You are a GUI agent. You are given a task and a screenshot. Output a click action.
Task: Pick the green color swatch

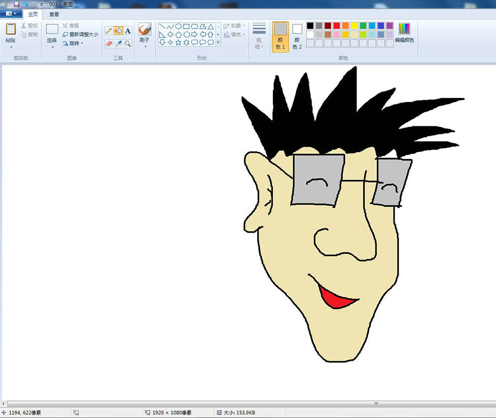[364, 25]
